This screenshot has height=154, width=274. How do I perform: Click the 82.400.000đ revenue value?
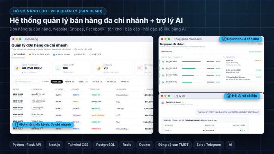click(x=209, y=131)
